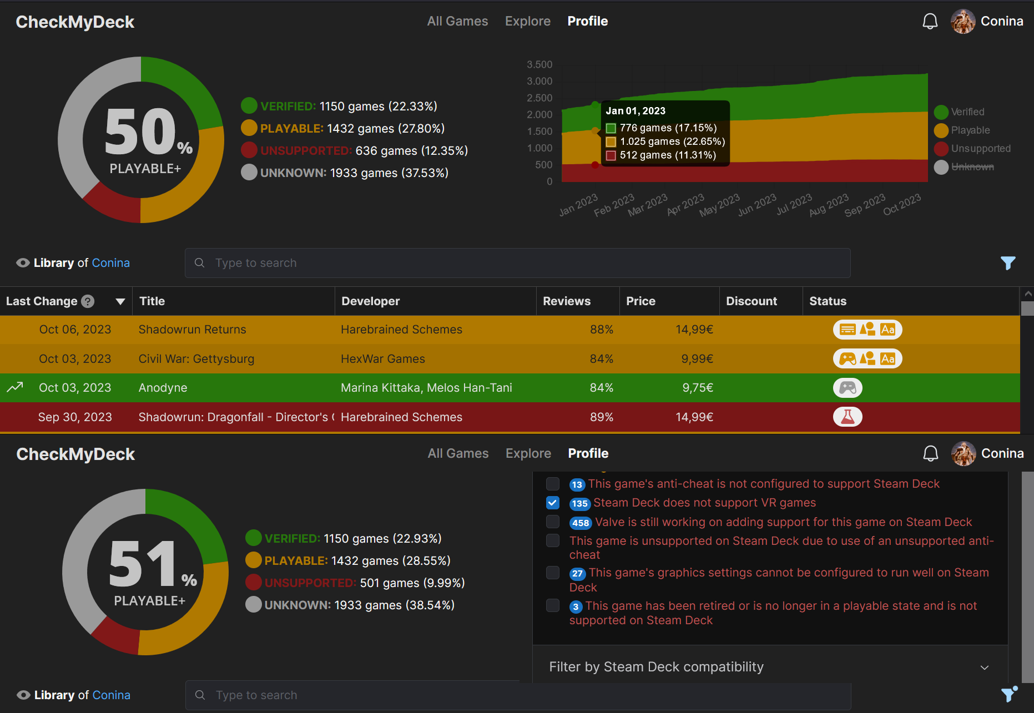1034x713 pixels.
Task: Open All Games tab in bottom header
Action: tap(458, 453)
